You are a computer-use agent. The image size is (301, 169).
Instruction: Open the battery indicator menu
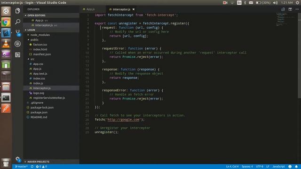click(263, 3)
